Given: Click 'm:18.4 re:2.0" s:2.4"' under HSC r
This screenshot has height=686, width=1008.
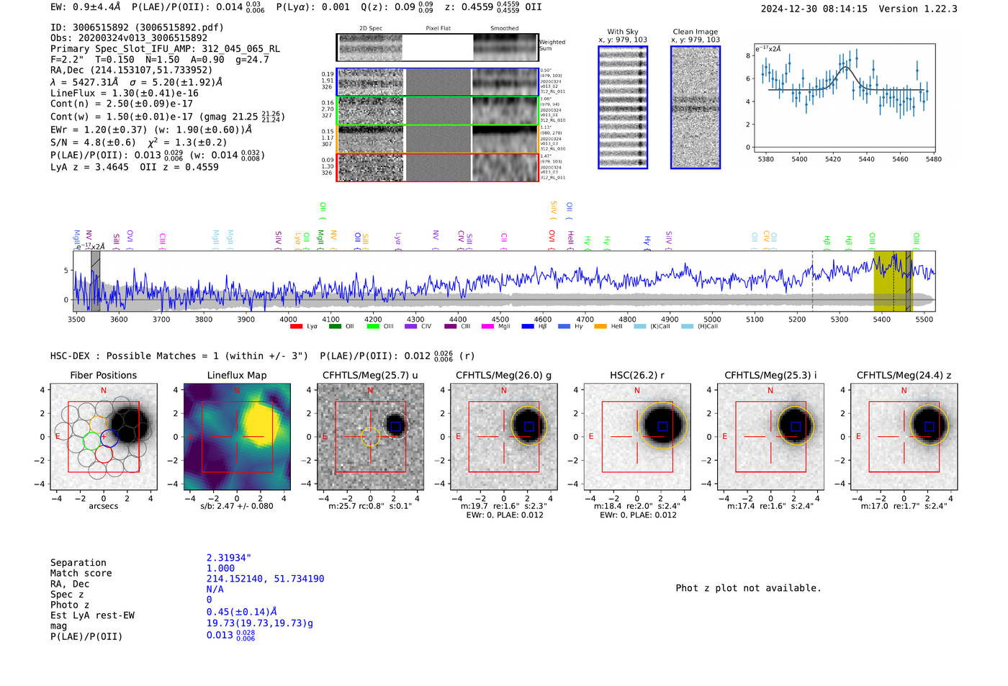Looking at the screenshot, I should pos(637,506).
